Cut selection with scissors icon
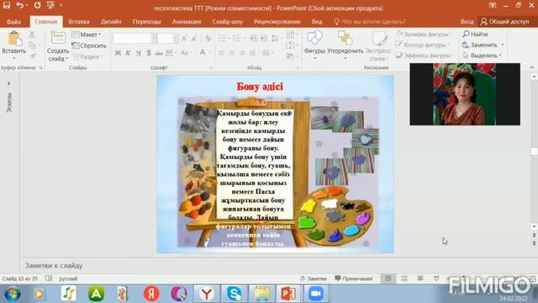The height and width of the screenshot is (303, 538). [x=32, y=35]
